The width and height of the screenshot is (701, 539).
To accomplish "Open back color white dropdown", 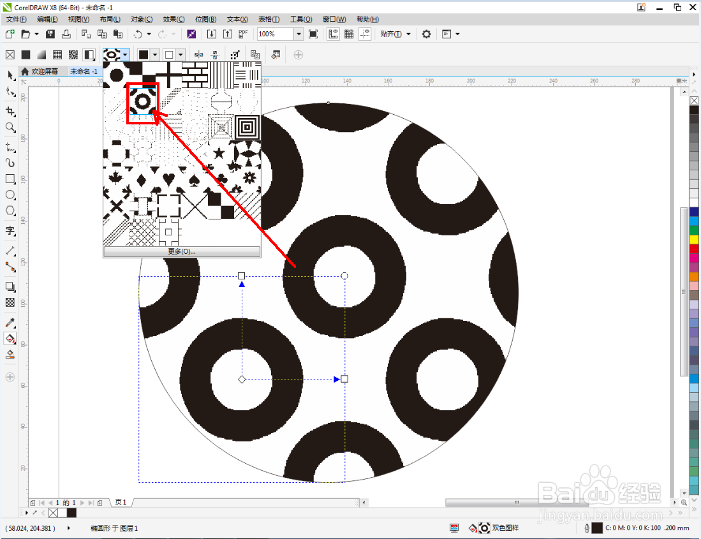I will 181,54.
